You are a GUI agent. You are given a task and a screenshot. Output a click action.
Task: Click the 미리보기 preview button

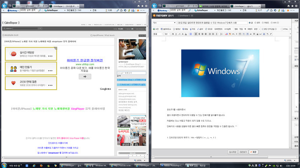point(243,152)
